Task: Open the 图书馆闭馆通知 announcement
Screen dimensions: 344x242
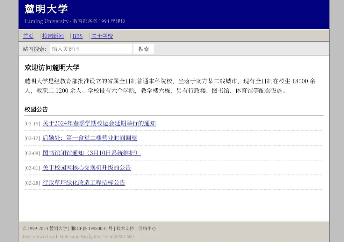Action: (x=91, y=153)
